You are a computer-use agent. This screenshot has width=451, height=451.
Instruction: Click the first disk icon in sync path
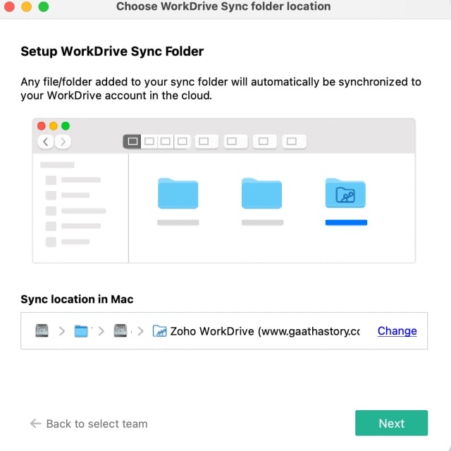[42, 330]
